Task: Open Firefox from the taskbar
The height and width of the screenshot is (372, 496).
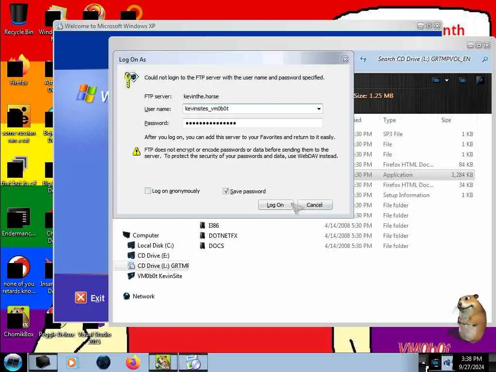Action: tap(133, 362)
